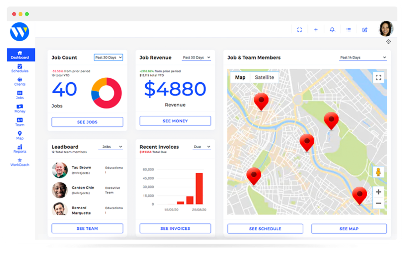Open the Past 14 Days dropdown
This screenshot has width=403, height=255.
tap(363, 57)
